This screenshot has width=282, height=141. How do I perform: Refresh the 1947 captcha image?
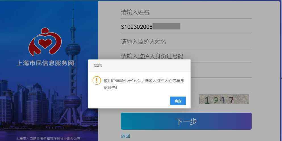224,99
